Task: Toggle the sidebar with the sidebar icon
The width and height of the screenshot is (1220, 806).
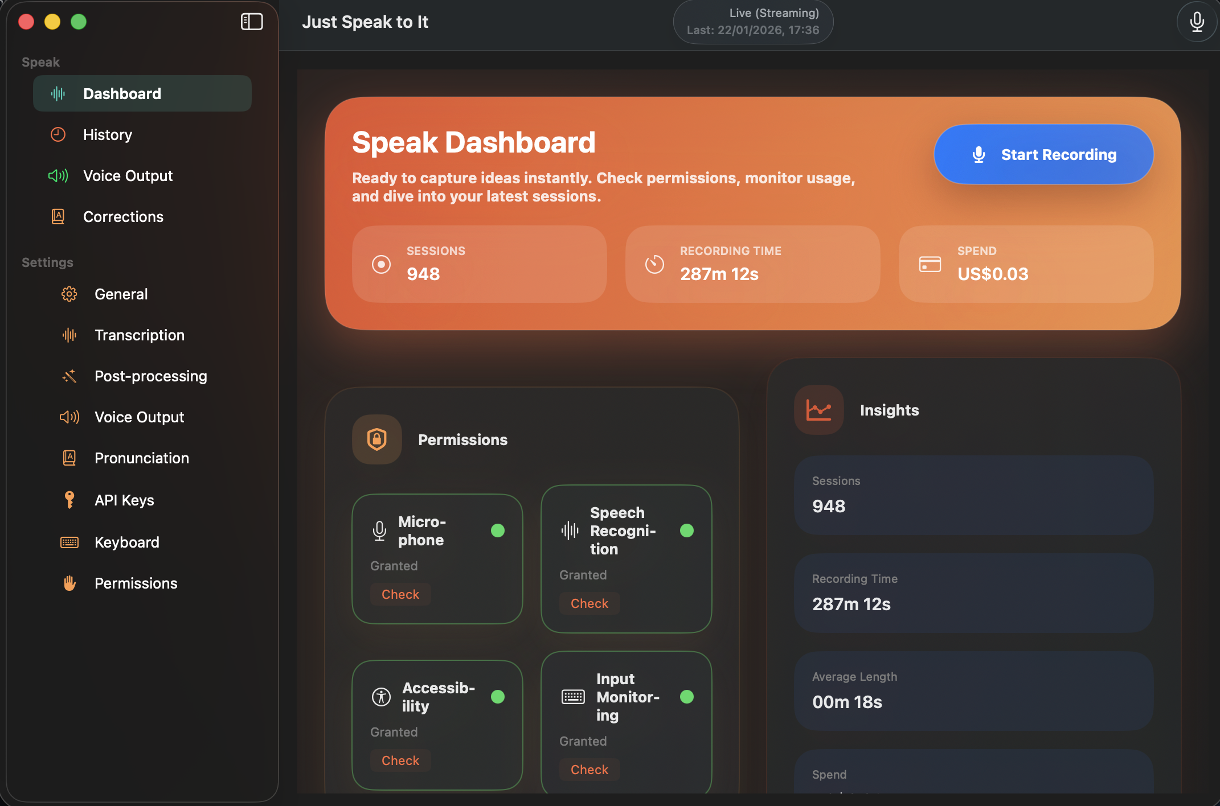Action: [251, 22]
